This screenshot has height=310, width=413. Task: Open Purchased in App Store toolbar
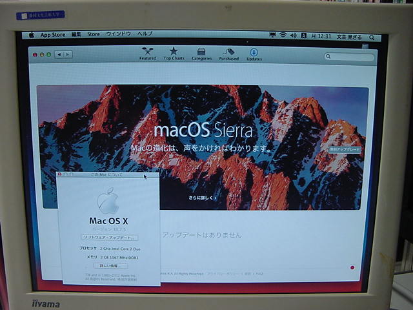click(x=228, y=54)
